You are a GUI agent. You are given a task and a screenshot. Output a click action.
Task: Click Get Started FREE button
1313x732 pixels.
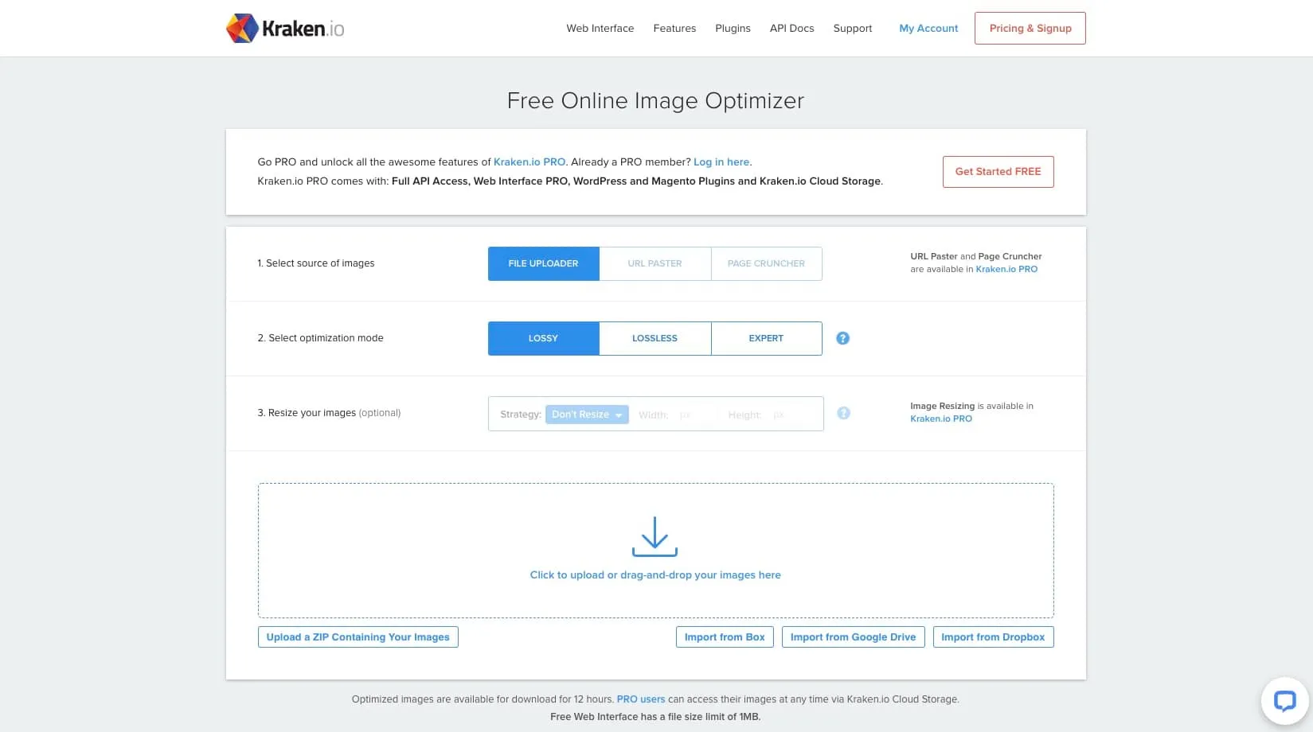pyautogui.click(x=998, y=172)
